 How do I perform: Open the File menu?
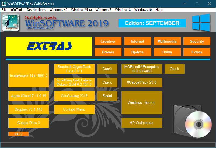click(x=4, y=10)
